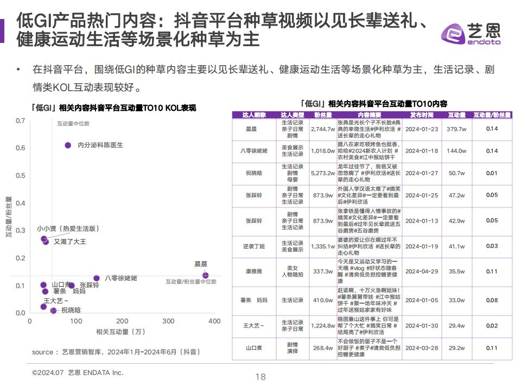This screenshot has height=391, width=521.
Task: Click the 内分泌科陈医生 scatter data point
Action: coord(68,146)
